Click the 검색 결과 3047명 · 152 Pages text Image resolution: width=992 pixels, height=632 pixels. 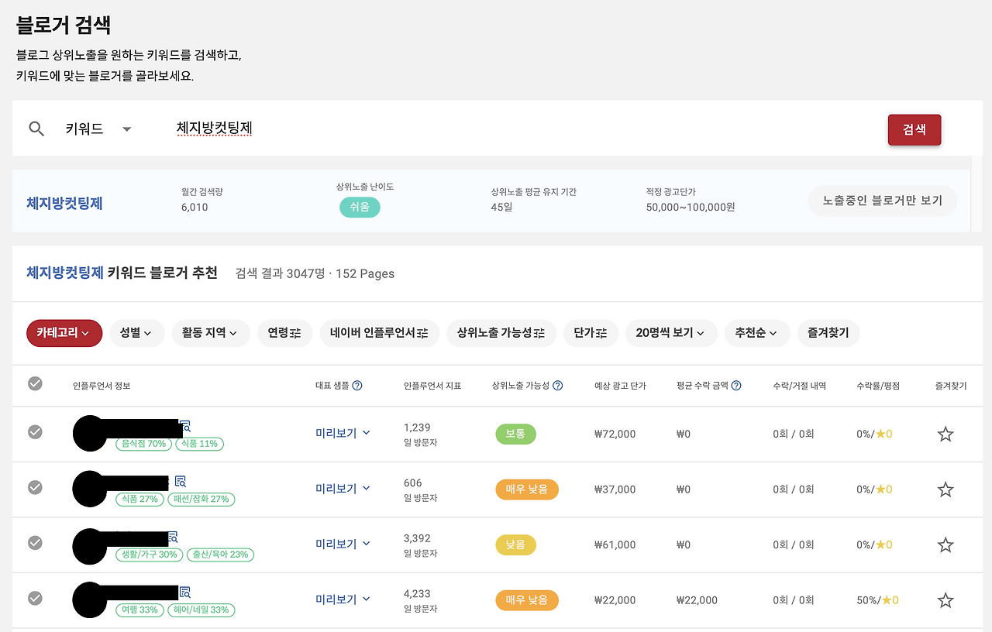coord(315,273)
